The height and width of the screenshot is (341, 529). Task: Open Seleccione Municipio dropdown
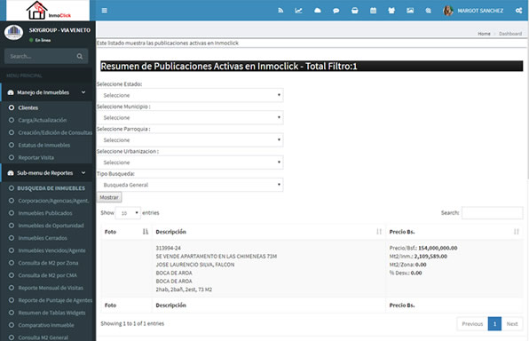[190, 117]
